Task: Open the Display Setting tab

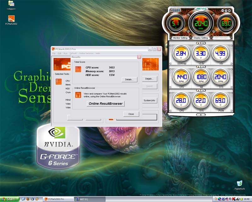Action: [201, 38]
